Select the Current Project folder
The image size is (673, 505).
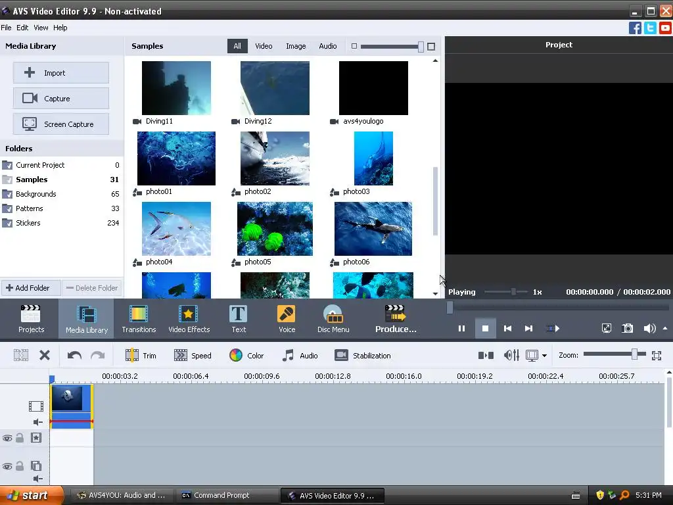coord(61,165)
